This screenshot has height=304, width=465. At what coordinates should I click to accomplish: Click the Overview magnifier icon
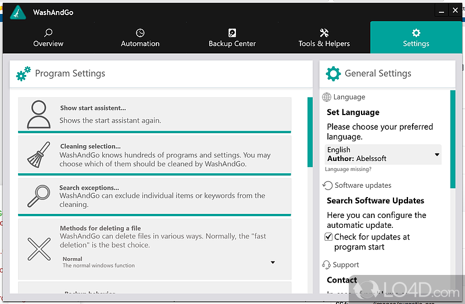(48, 33)
